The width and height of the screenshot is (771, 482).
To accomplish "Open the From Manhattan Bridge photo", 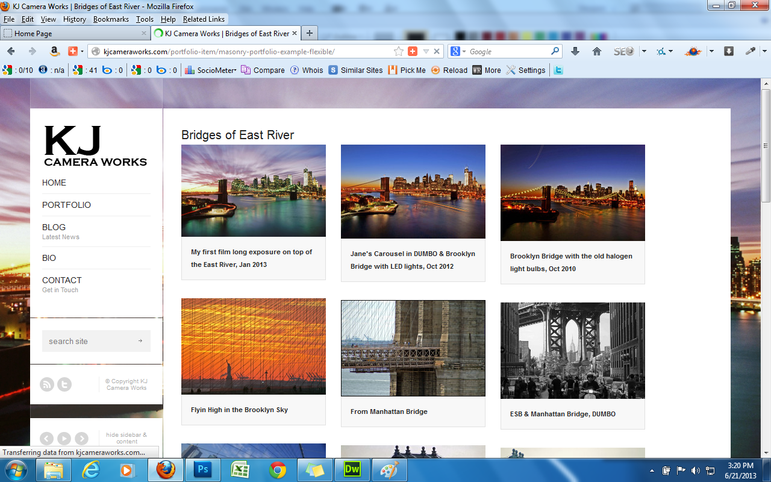I will click(x=413, y=348).
